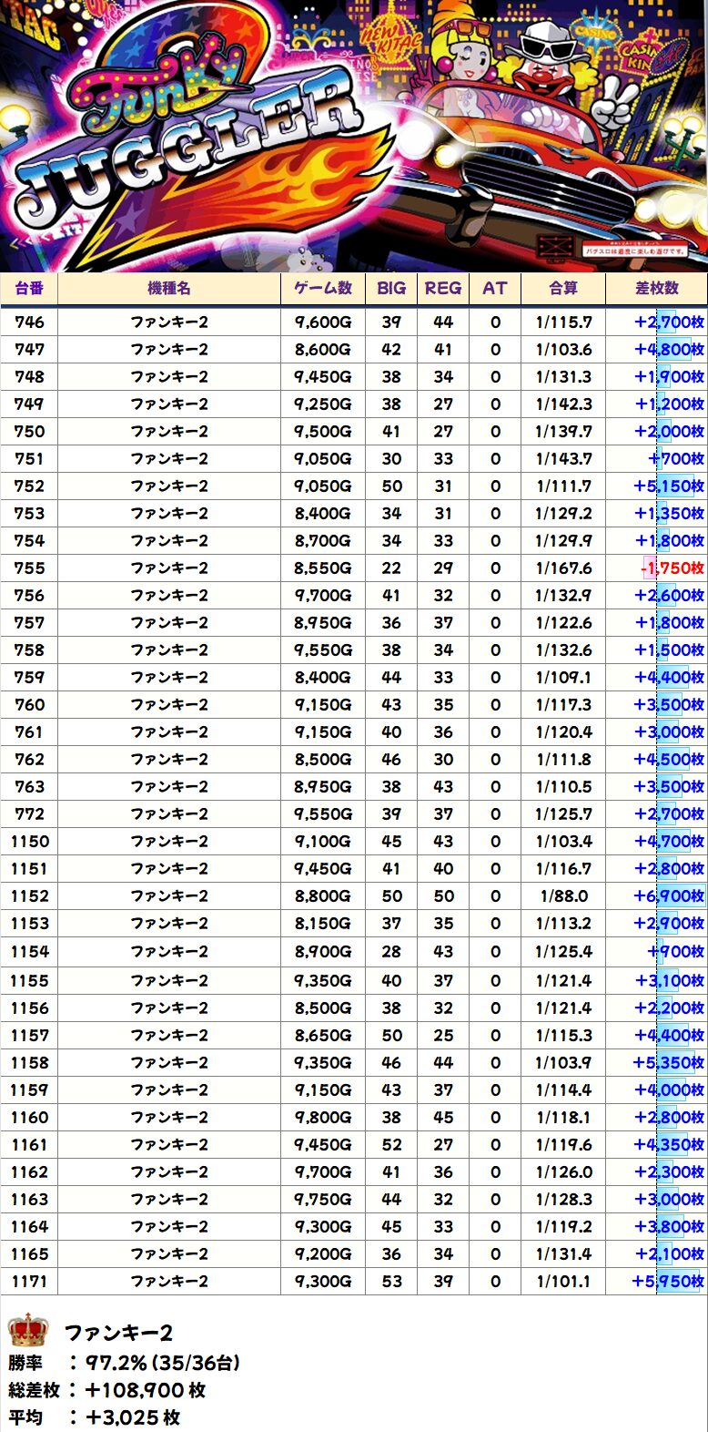Select machine number 1159
The image size is (708, 1432).
(x=29, y=1089)
